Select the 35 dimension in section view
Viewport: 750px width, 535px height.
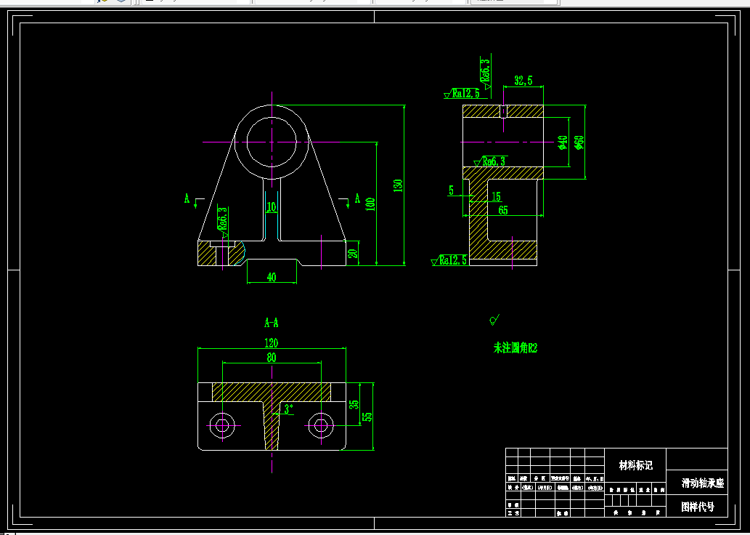click(354, 405)
